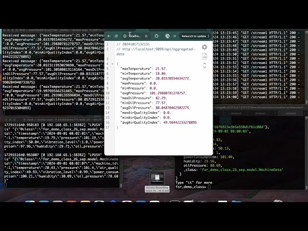308x231 pixels.
Task: Click the for_demo_class> prompt in mongo terminal
Action: point(191,187)
